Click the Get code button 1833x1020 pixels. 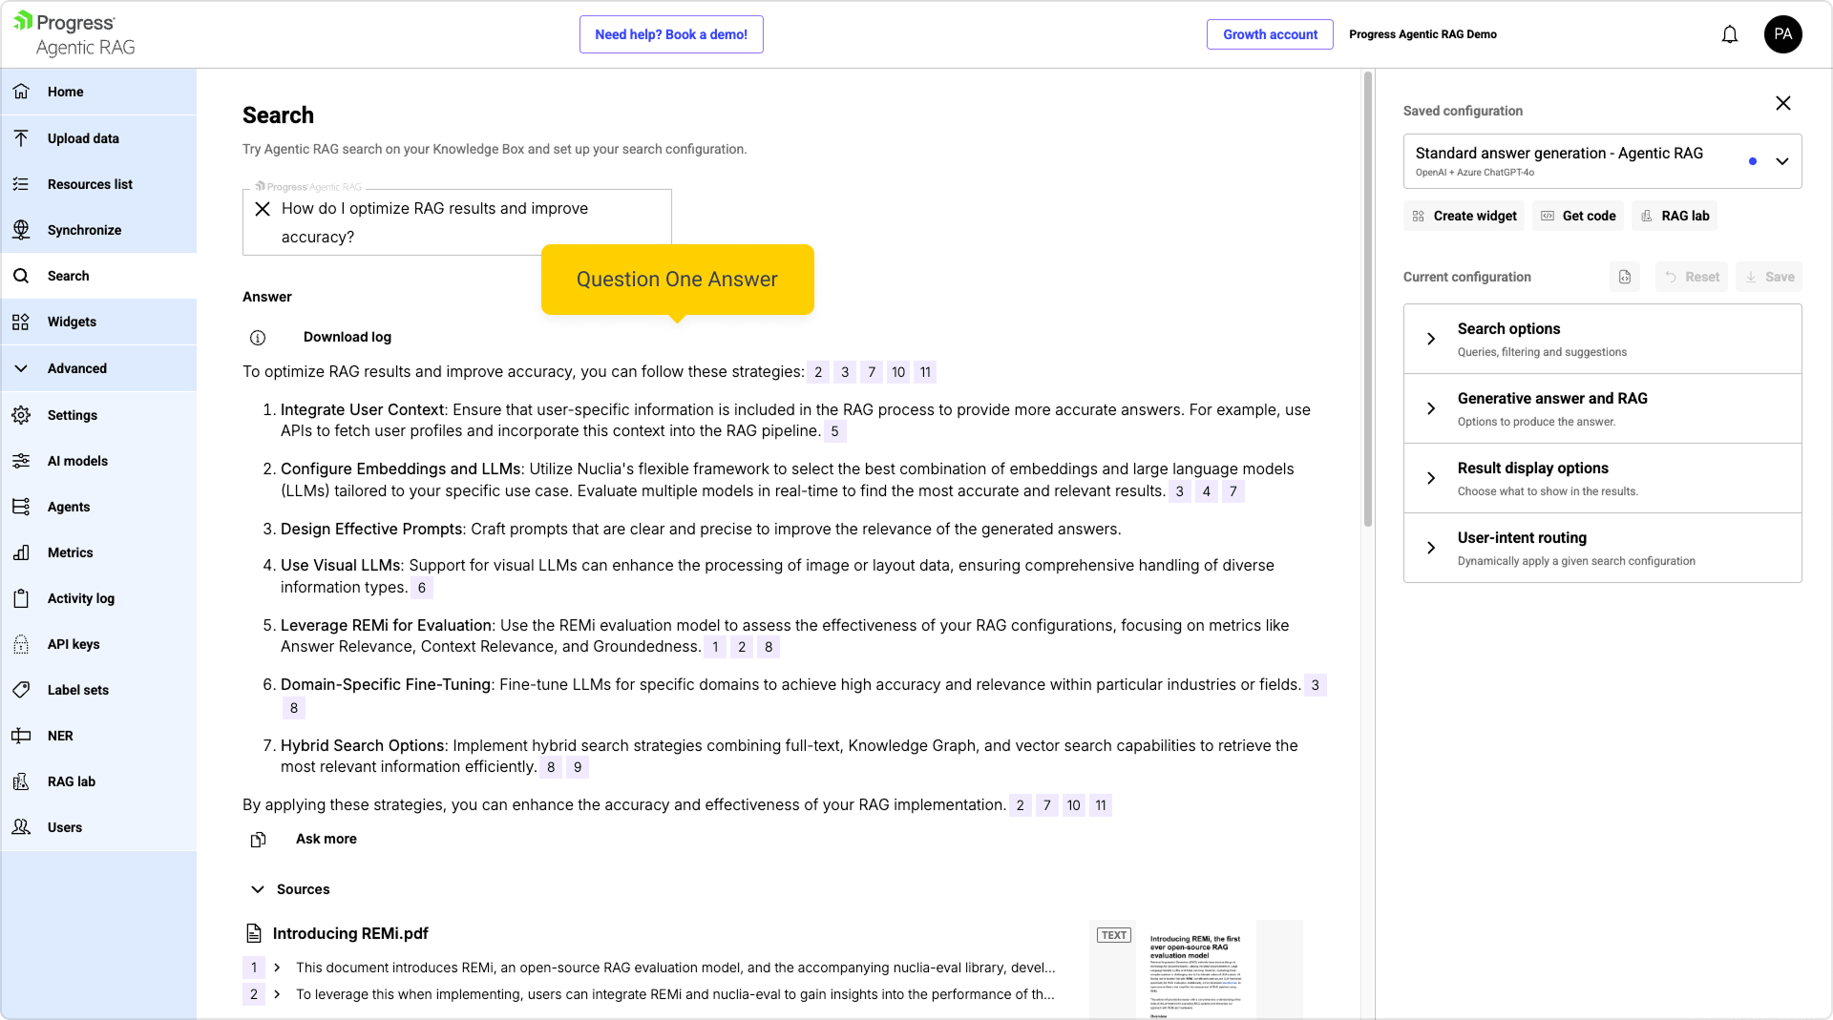pyautogui.click(x=1578, y=217)
